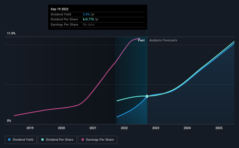Viewport: 239px width, 148px height.
Task: Click the Sep 19 2022 tooltip date header
Action: coord(60,9)
